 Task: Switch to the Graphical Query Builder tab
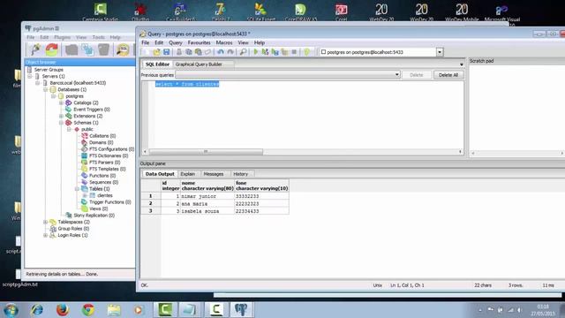pos(199,64)
